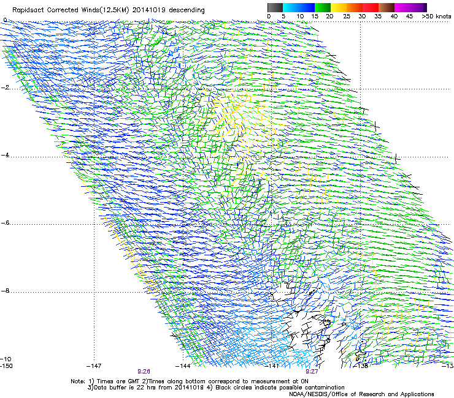Screen dimensions: 454x398
Task: Click the legend label '35'
Action: [378, 17]
